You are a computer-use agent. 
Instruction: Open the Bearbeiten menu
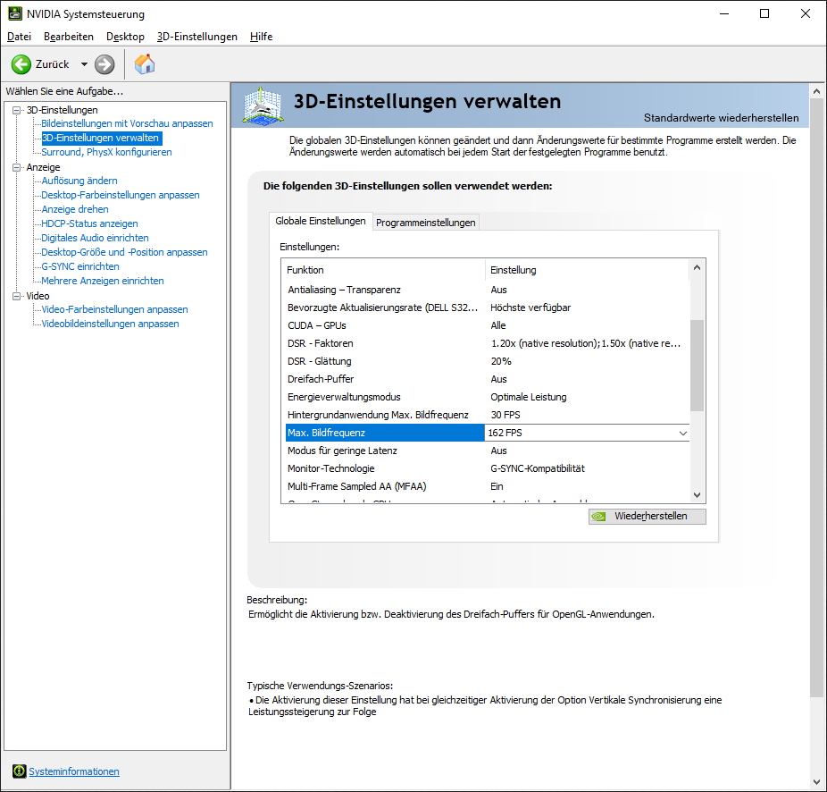click(x=69, y=37)
